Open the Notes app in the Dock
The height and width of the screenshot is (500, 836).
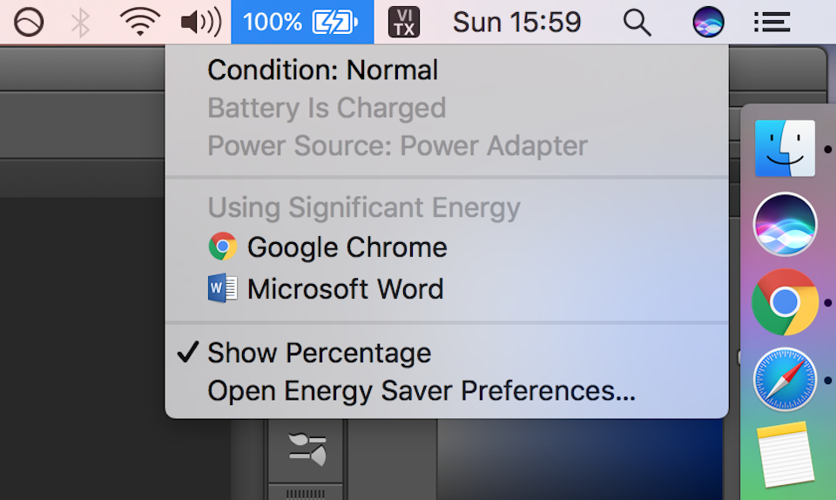point(785,456)
